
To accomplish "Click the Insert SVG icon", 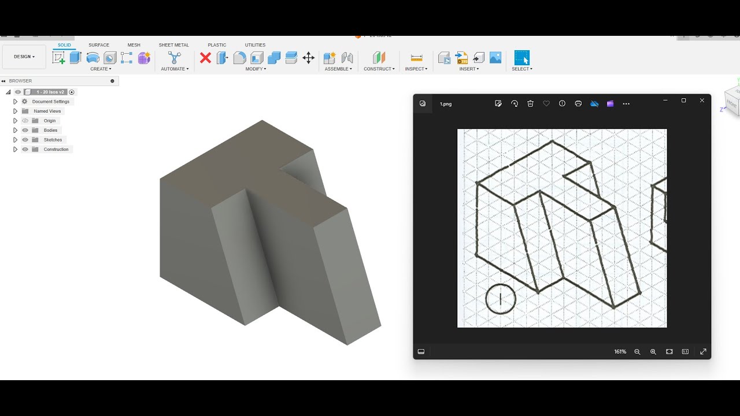I will click(461, 57).
